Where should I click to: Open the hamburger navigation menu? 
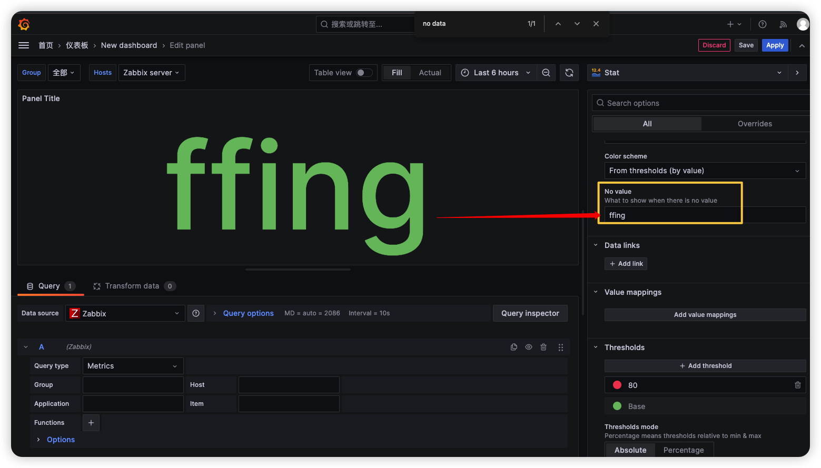click(x=24, y=45)
